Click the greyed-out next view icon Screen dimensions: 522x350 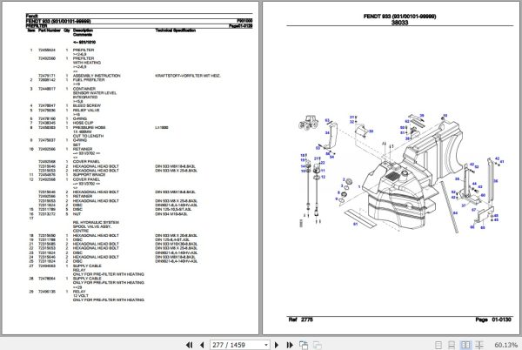[x=318, y=345]
